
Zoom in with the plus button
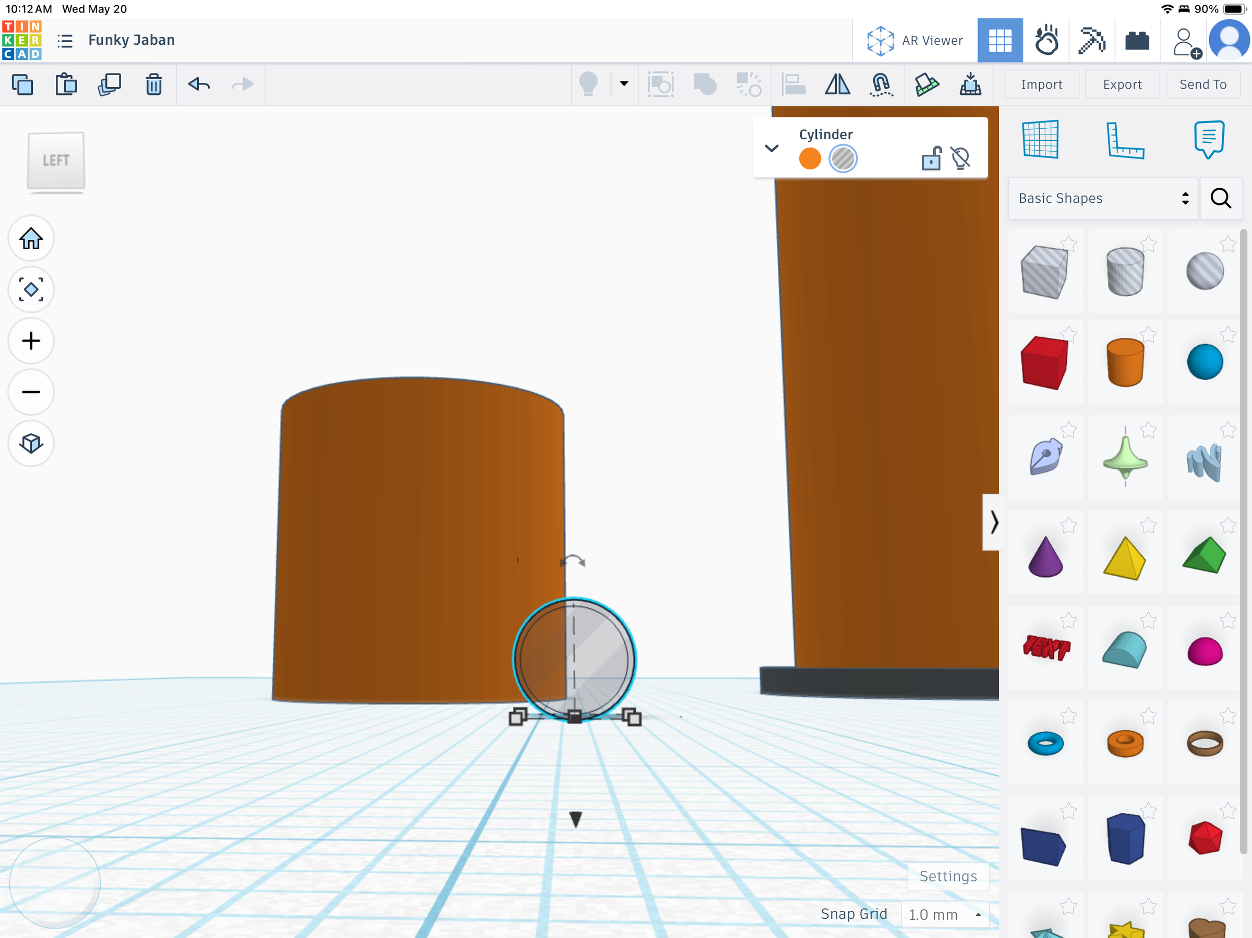coord(31,340)
